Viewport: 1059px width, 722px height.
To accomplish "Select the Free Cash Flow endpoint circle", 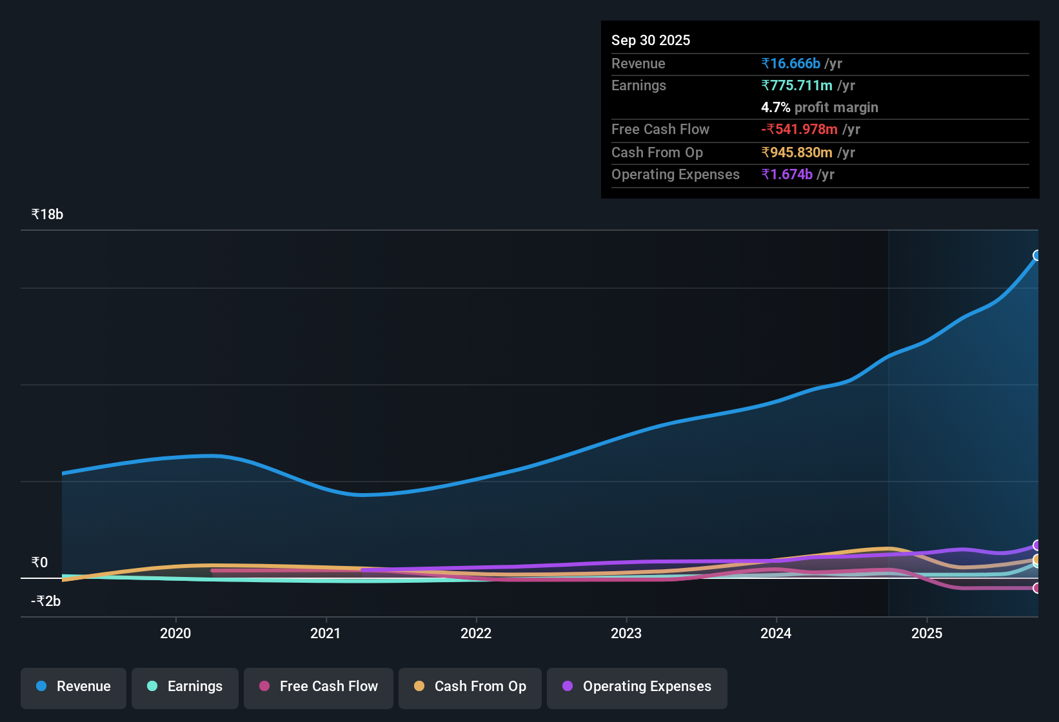I will point(1037,588).
